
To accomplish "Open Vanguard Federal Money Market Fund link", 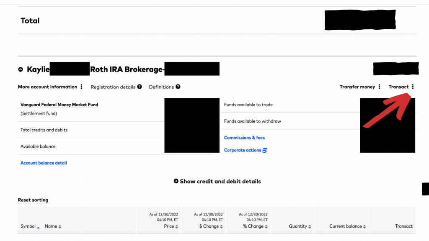I will (x=59, y=105).
